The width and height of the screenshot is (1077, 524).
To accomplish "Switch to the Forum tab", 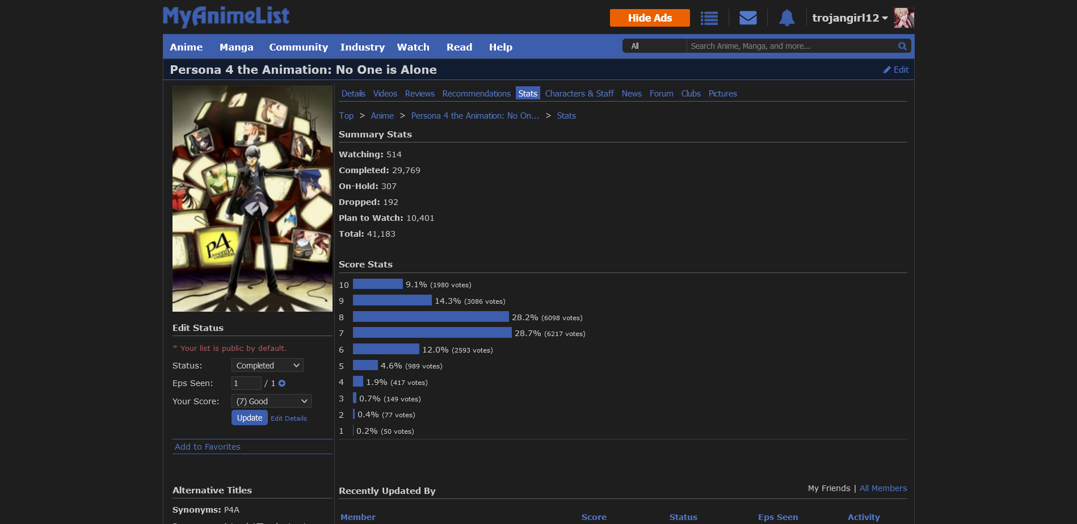I will [662, 94].
